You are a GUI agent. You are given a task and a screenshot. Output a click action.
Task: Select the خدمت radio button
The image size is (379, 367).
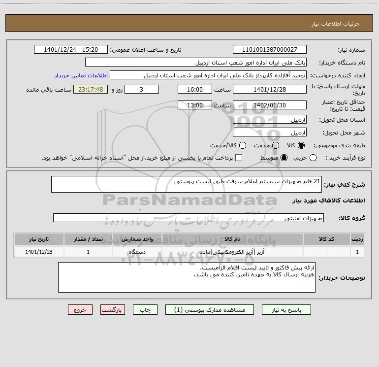pos(276,145)
